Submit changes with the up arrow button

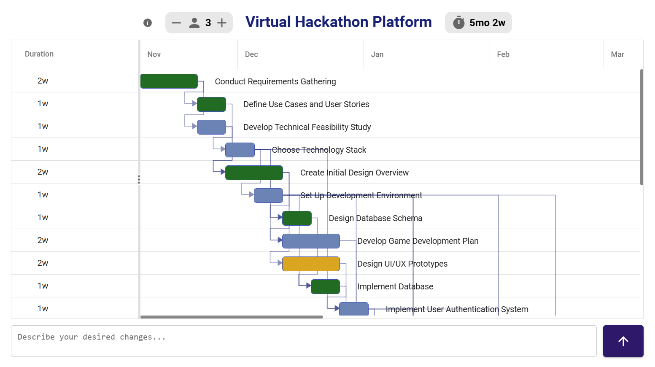623,341
